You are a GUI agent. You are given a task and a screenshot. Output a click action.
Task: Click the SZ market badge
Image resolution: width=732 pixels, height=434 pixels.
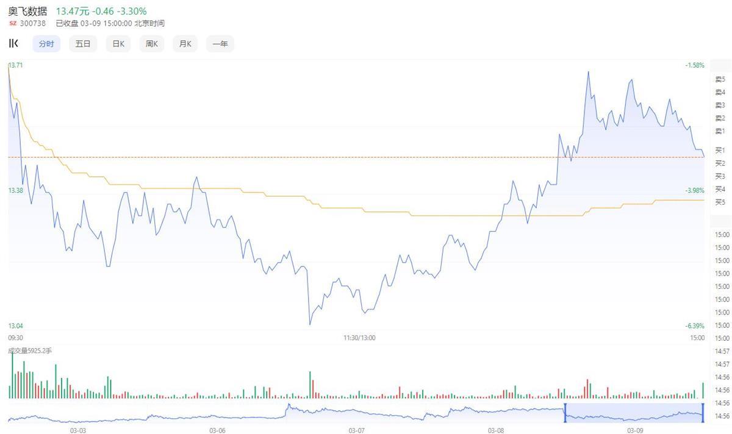13,23
